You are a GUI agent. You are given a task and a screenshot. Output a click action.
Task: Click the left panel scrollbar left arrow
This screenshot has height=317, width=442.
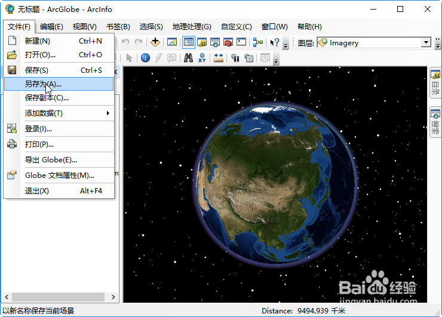coord(7,297)
